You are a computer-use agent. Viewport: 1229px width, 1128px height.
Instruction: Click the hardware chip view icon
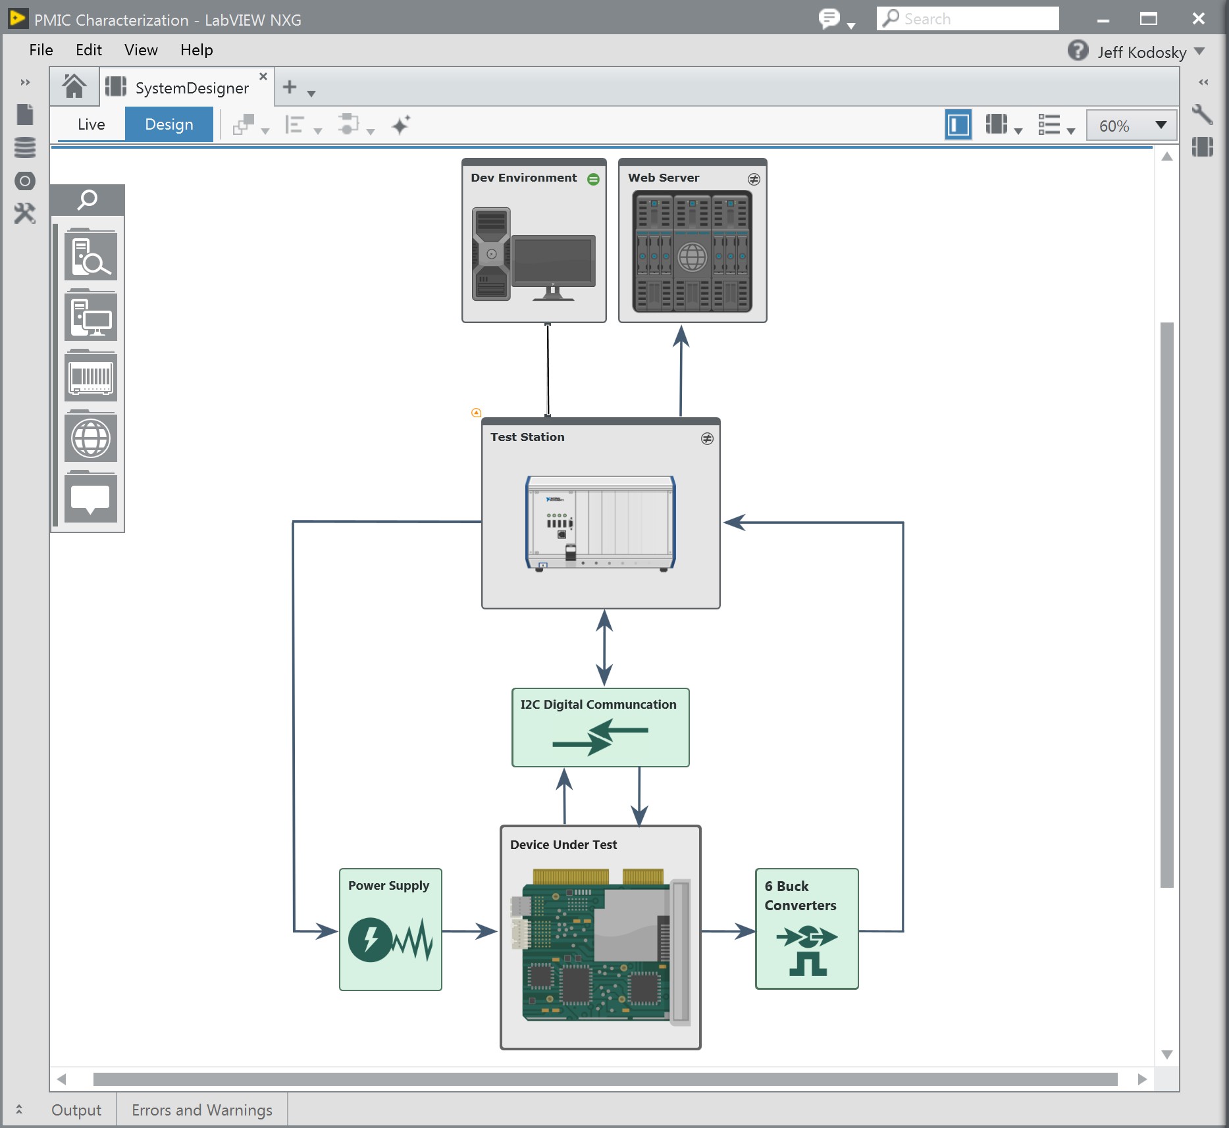997,124
